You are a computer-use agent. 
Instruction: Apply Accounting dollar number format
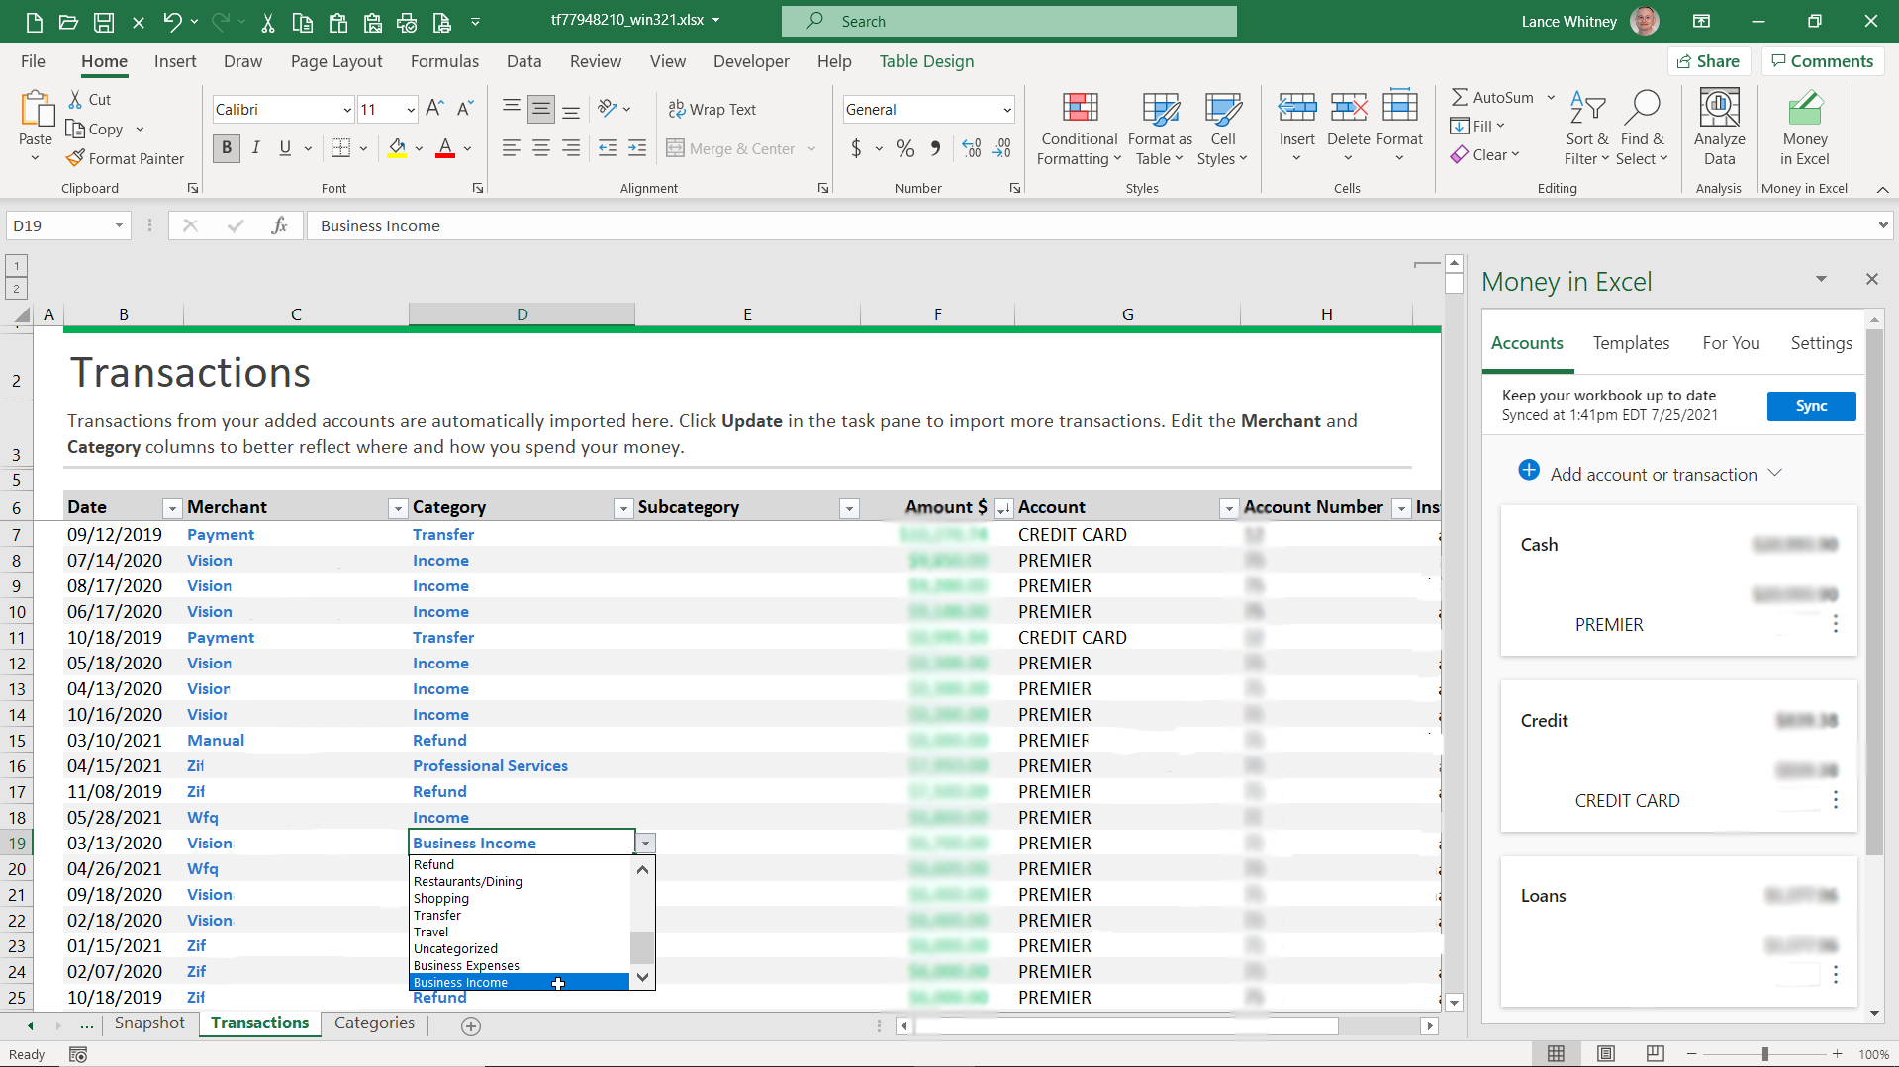pyautogui.click(x=856, y=148)
